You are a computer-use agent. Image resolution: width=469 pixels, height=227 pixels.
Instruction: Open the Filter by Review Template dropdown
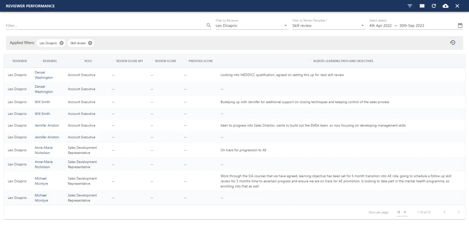click(x=328, y=26)
